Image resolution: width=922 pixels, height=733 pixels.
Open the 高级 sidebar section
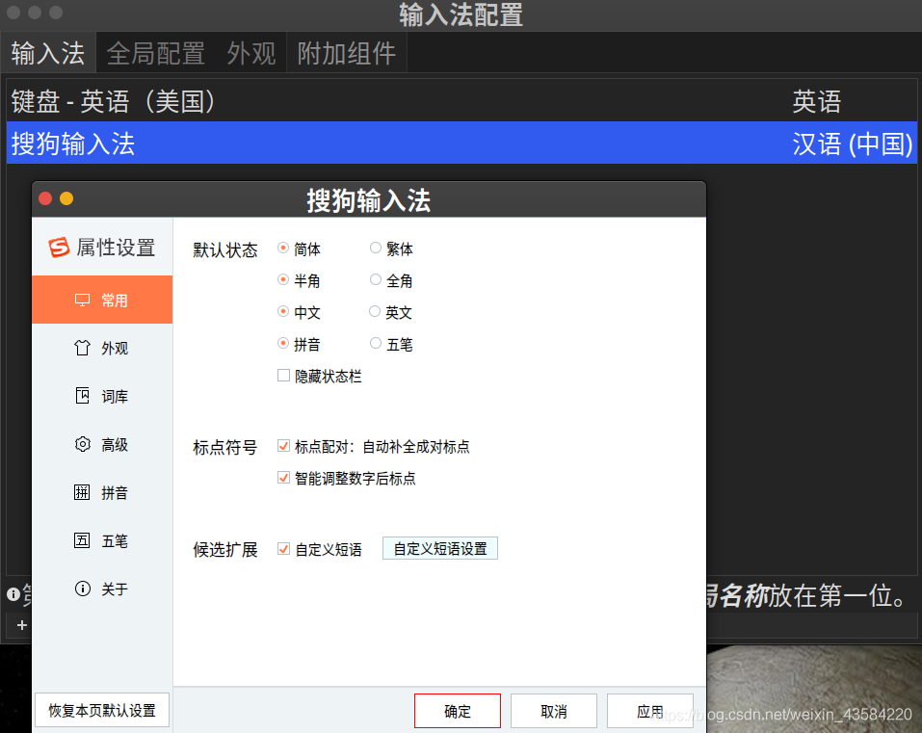[102, 444]
